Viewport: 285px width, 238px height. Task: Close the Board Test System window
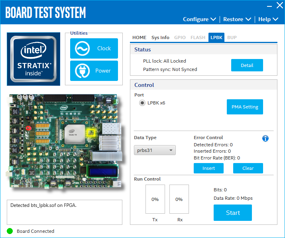(x=279, y=6)
